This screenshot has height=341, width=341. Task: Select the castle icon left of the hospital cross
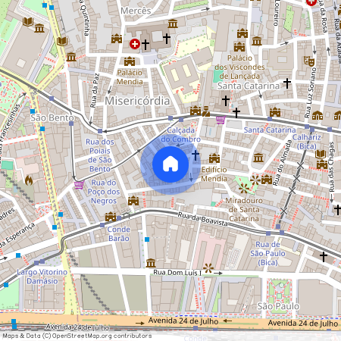(117, 39)
